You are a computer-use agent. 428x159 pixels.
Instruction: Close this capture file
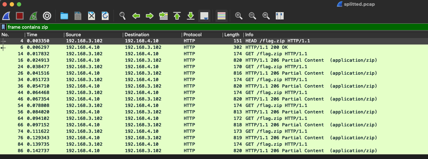point(92,16)
